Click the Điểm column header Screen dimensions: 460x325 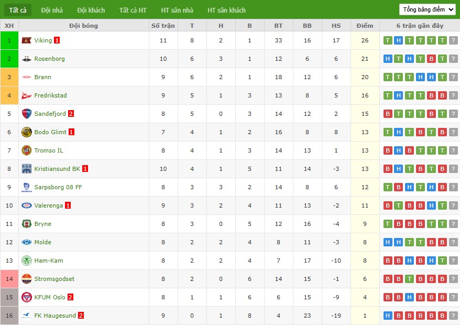click(365, 26)
